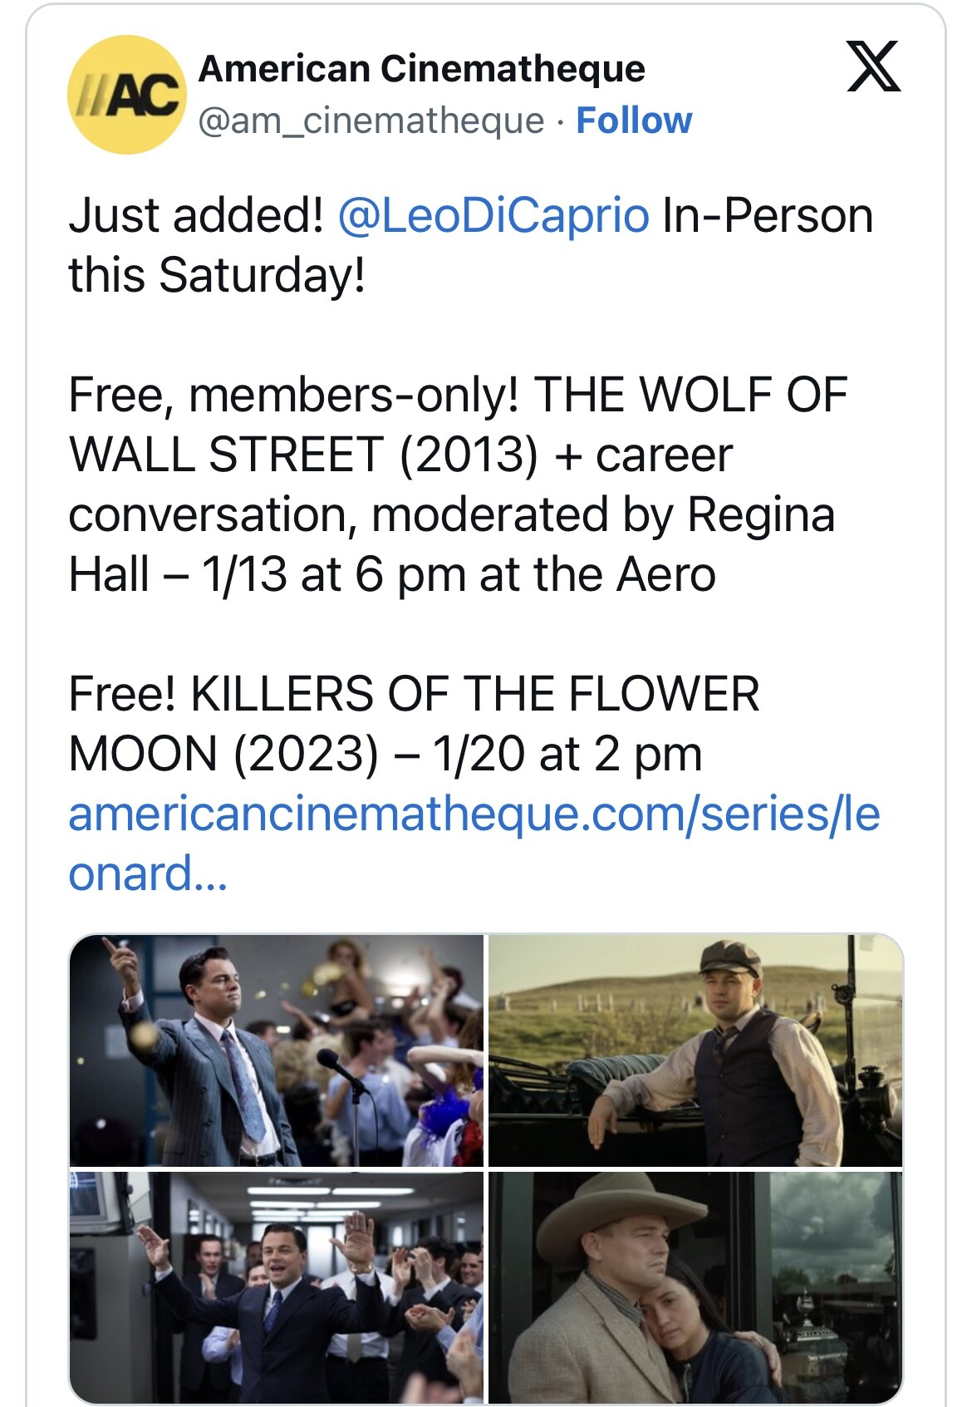Click the "this Saturday!" text

217,276
